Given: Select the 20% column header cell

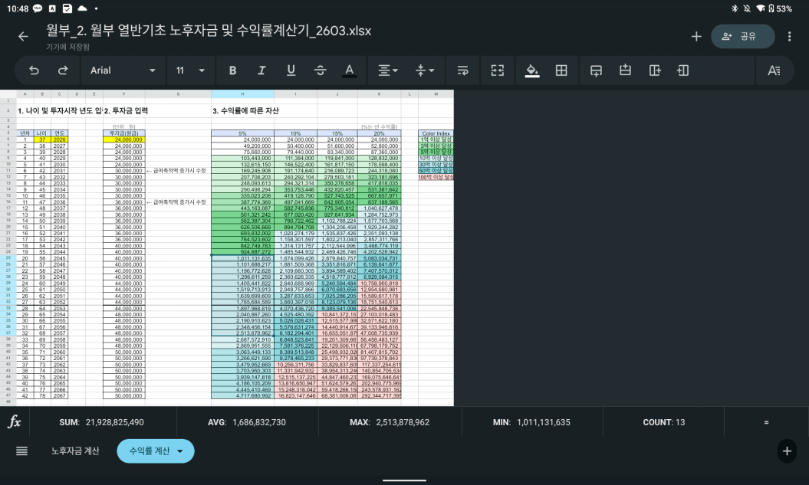Looking at the screenshot, I should coord(380,133).
